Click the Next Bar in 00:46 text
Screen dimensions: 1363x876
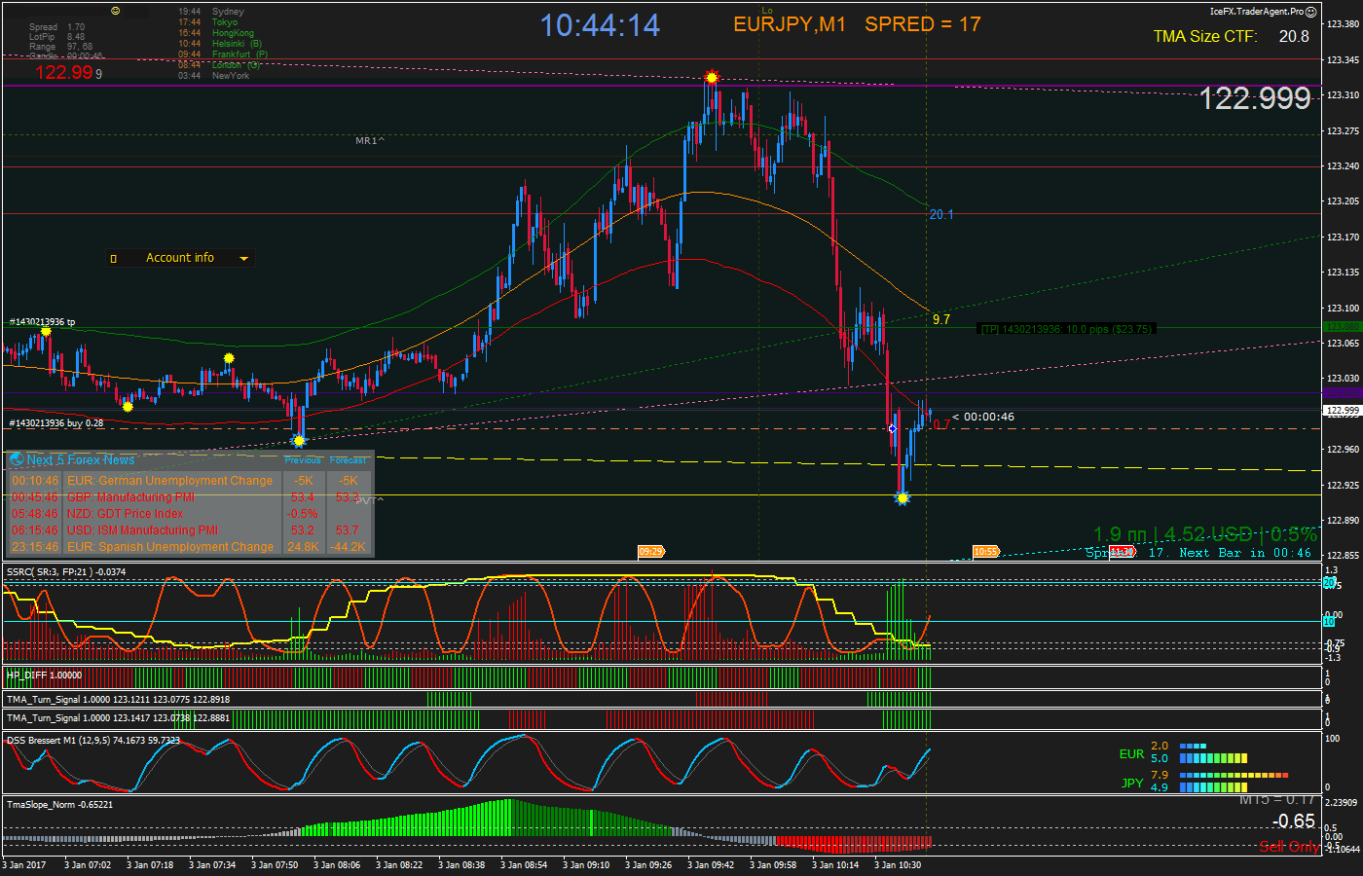1245,553
